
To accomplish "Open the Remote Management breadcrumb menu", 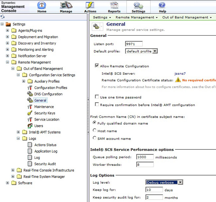I will tap(137, 17).
